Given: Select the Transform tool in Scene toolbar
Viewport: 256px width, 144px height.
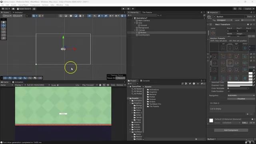Looking at the screenshot, I should click(x=4, y=38).
